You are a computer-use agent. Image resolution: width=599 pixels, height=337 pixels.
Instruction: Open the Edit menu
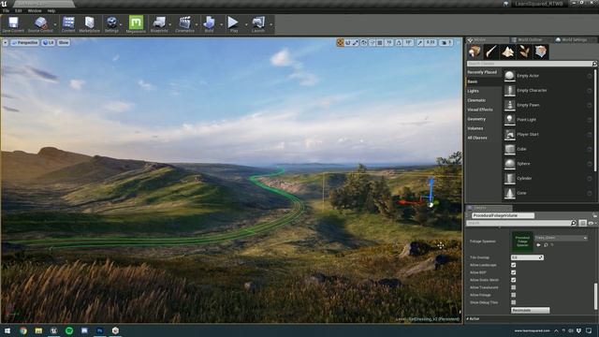tap(19, 10)
